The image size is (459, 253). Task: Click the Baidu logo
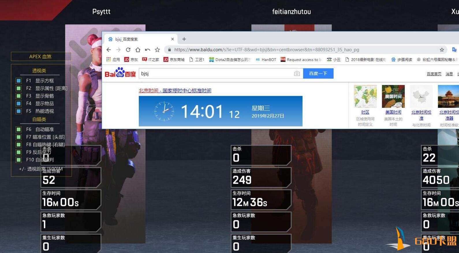pos(120,73)
